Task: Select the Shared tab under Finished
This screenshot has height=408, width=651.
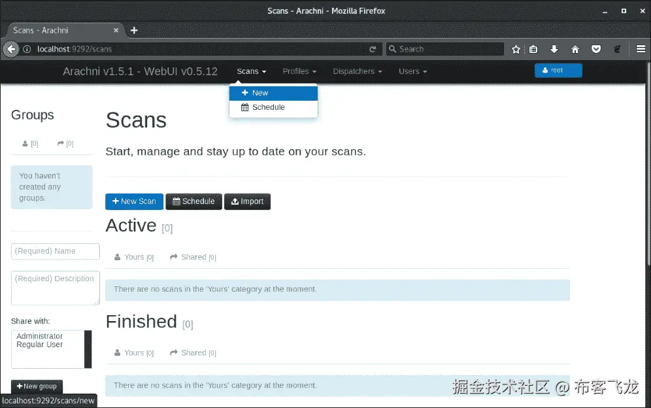Action: 193,352
